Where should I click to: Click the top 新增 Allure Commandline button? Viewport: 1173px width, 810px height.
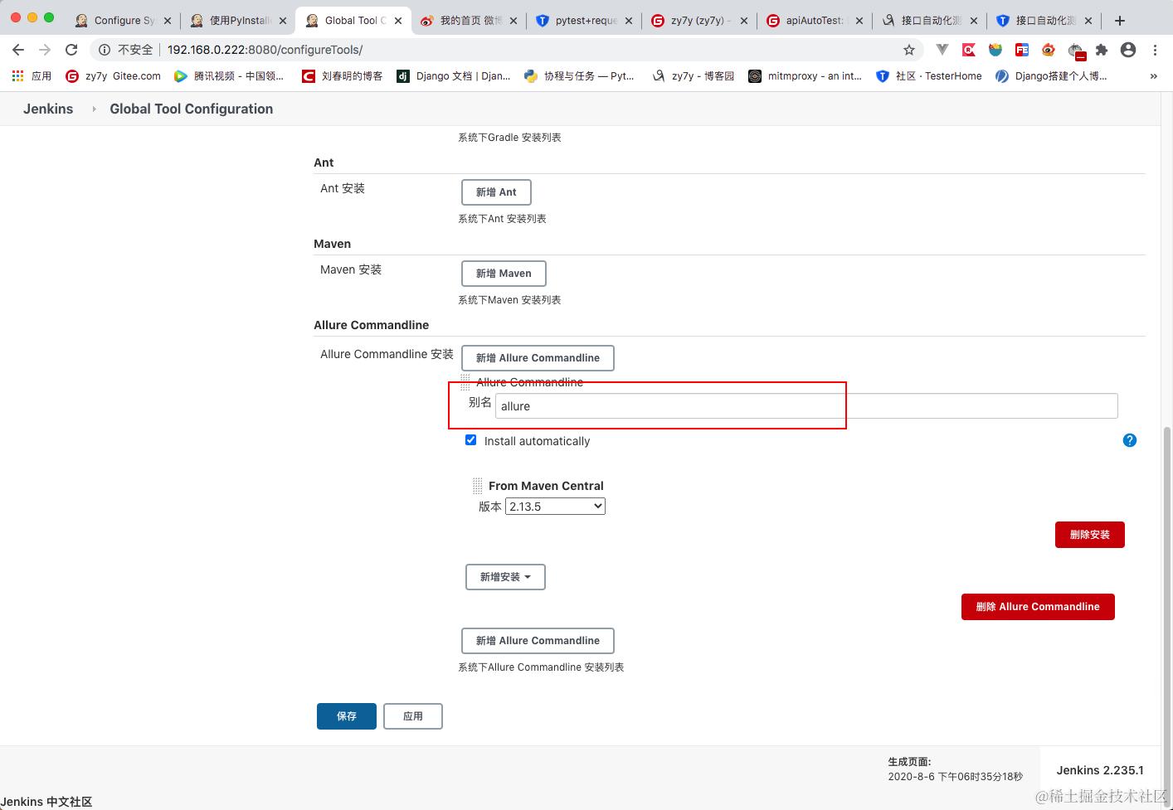[x=538, y=358]
